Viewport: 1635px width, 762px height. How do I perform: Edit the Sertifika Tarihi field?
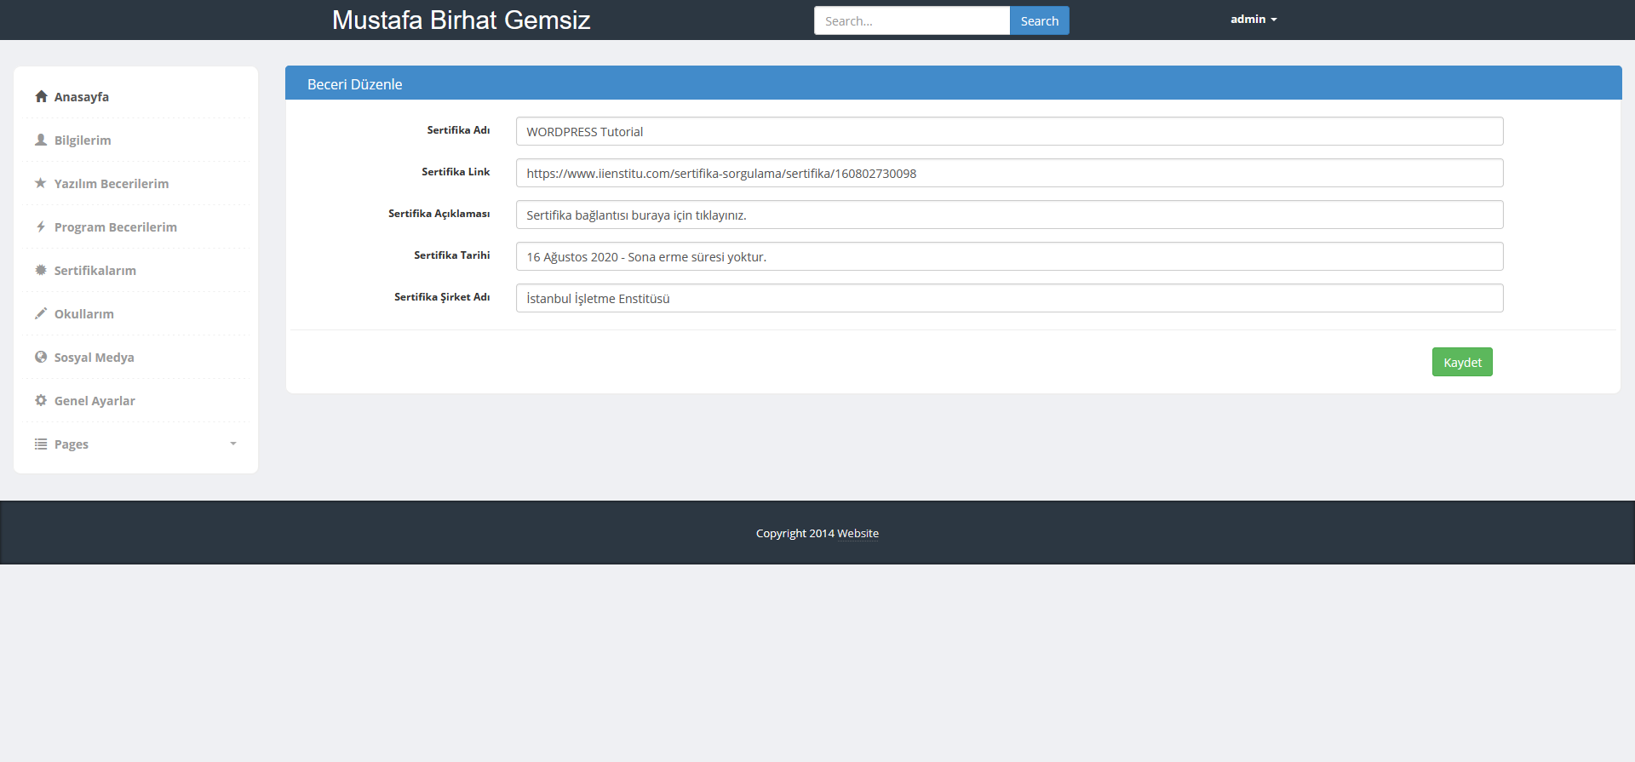coord(1009,256)
